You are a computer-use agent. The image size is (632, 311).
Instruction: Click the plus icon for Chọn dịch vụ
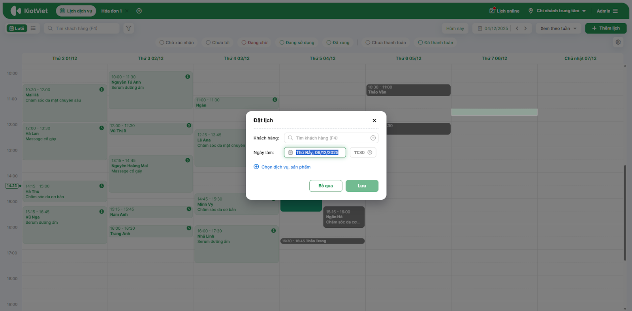click(x=256, y=167)
